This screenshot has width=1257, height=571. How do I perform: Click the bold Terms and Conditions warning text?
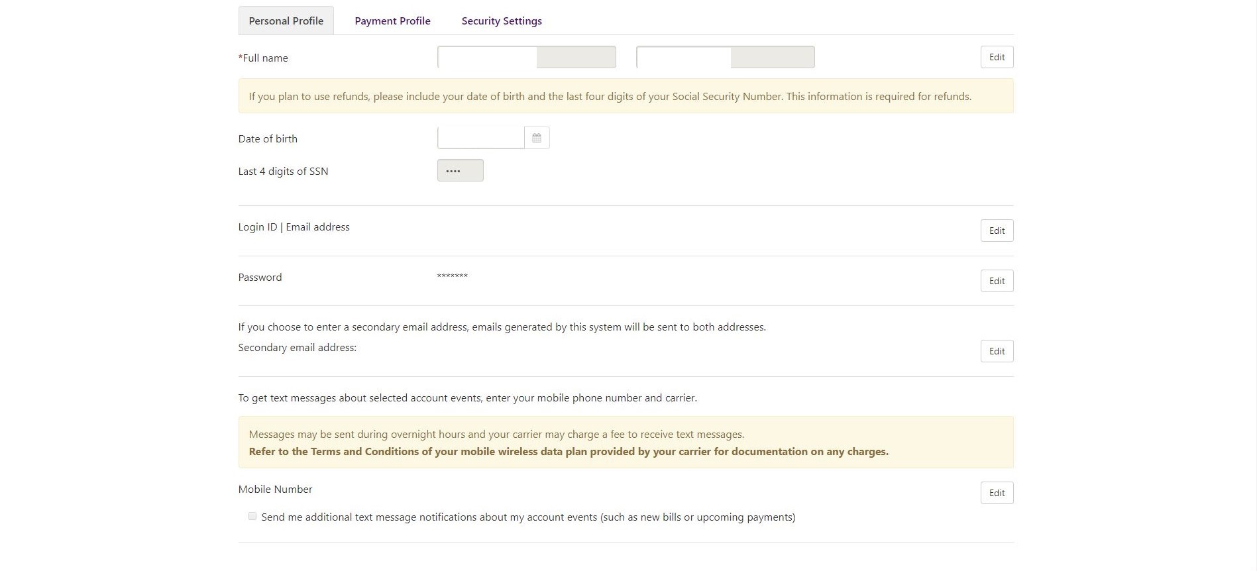click(569, 452)
